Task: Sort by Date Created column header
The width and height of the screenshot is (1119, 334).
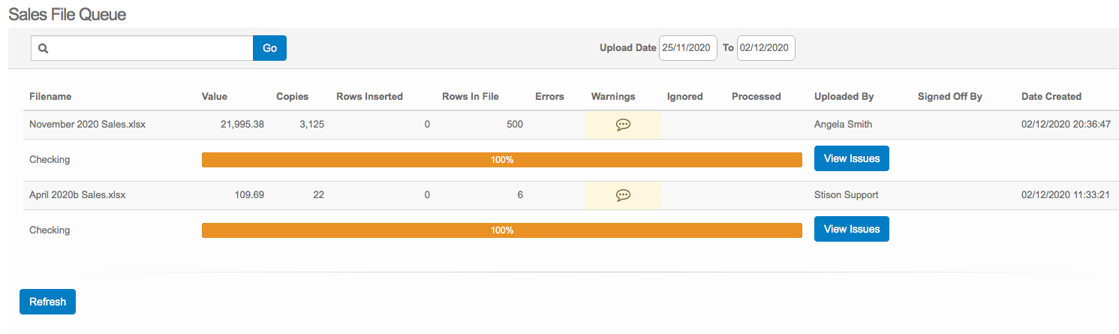Action: point(1051,97)
